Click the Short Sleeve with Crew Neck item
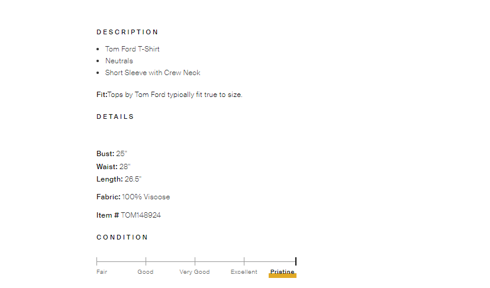The height and width of the screenshot is (288, 490). coord(153,73)
